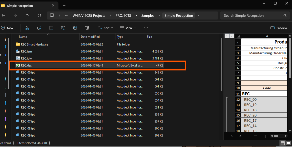This screenshot has width=292, height=147.
Task: Switch to details view in status bar
Action: click(x=283, y=143)
